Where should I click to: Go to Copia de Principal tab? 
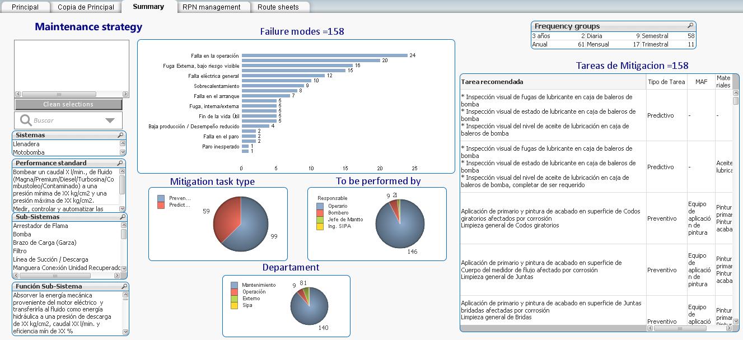[x=86, y=7]
